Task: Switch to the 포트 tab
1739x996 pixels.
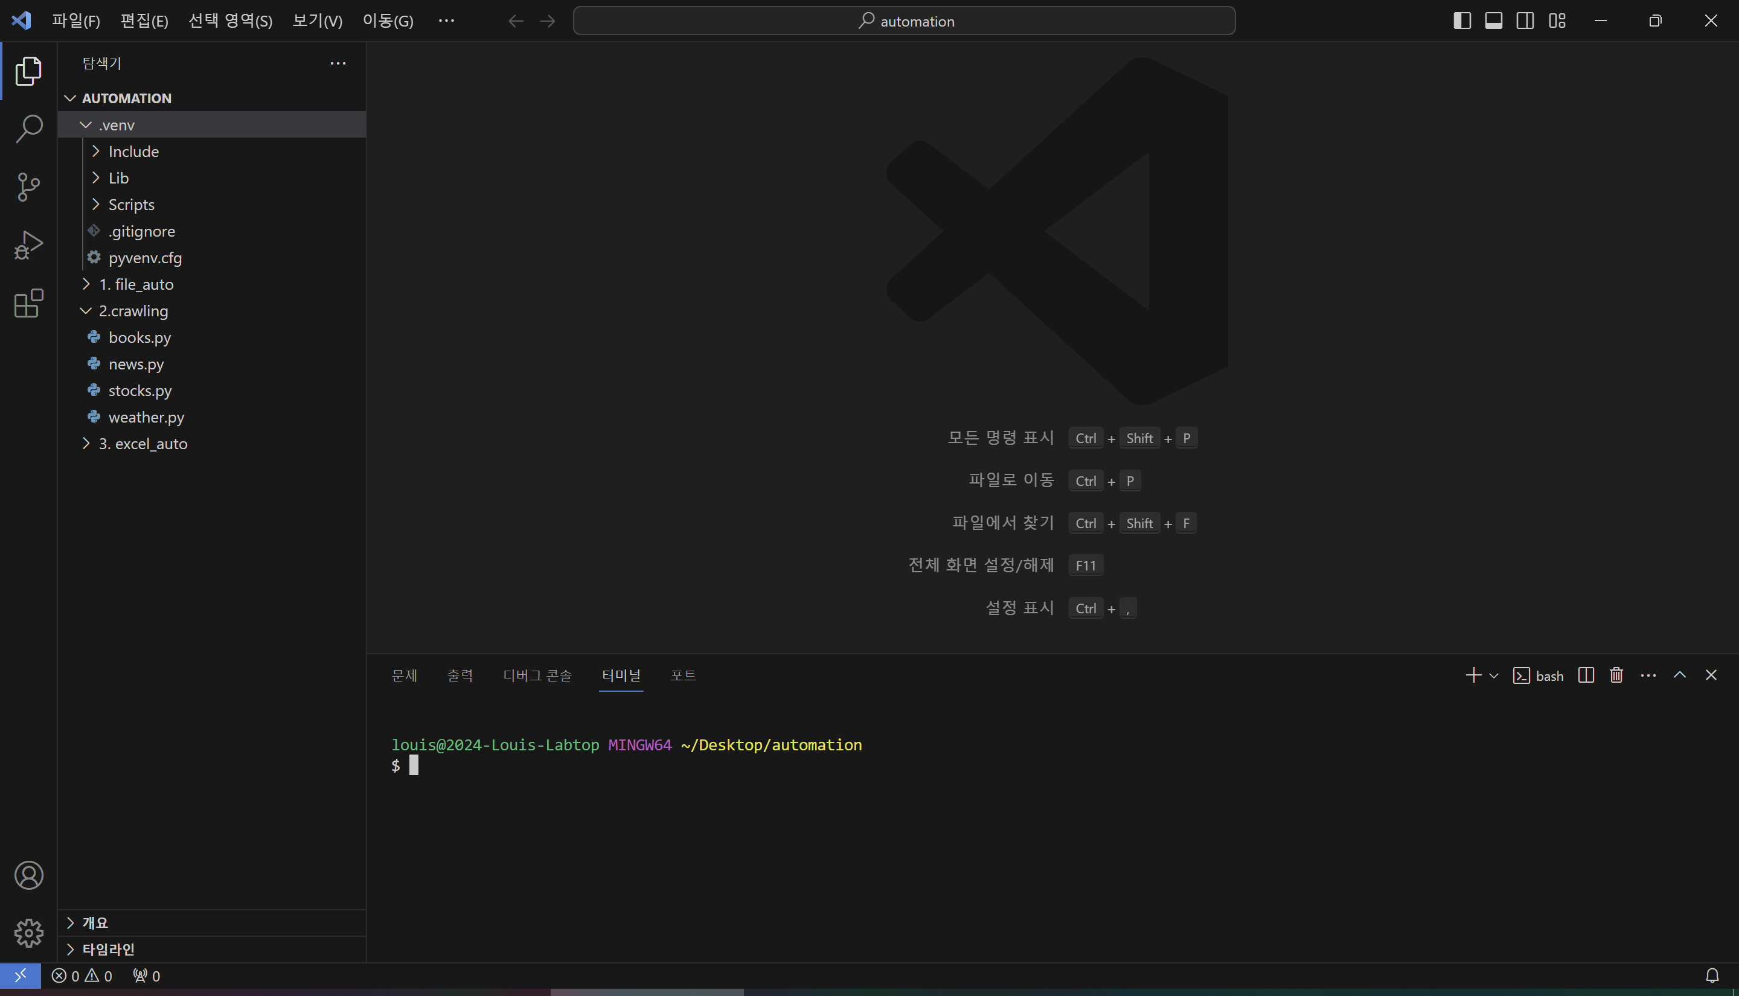Action: click(x=683, y=676)
